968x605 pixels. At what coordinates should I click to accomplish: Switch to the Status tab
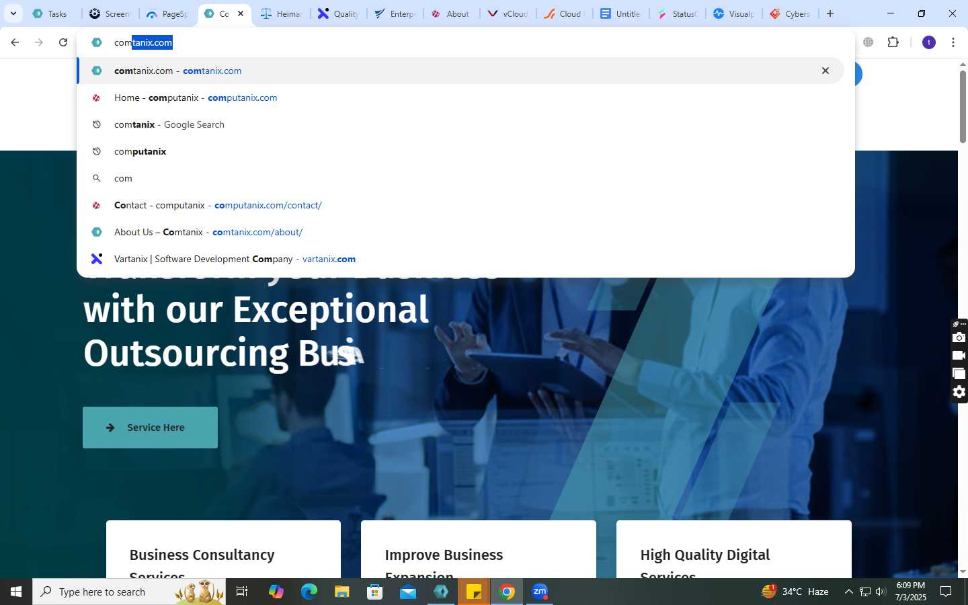click(677, 13)
